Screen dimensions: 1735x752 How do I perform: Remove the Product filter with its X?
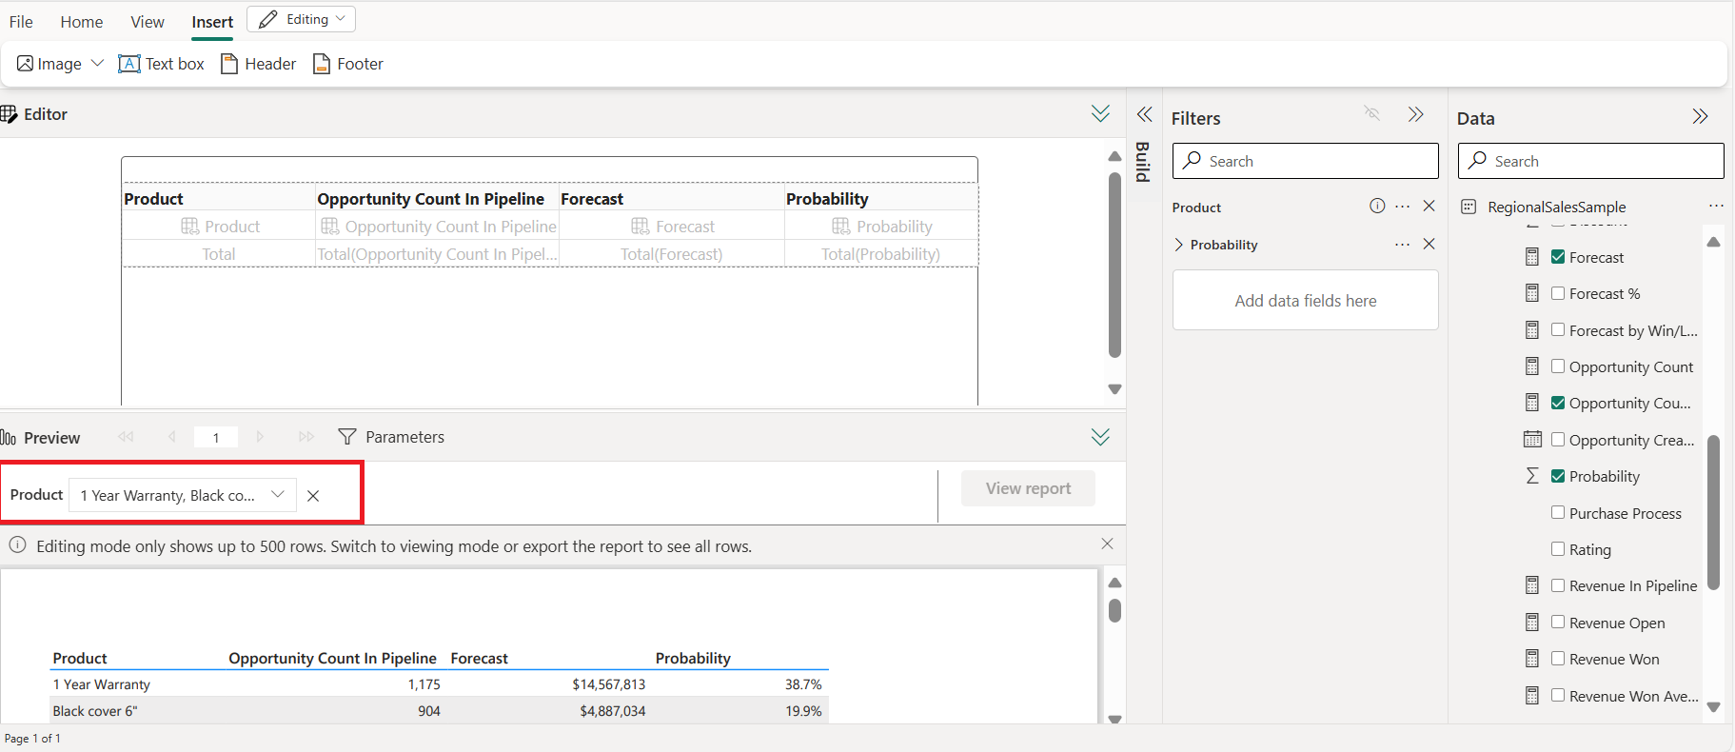1429,207
